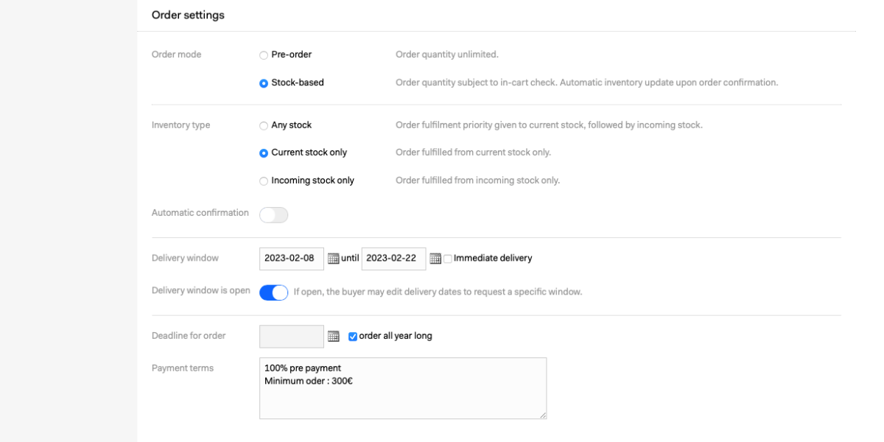The width and height of the screenshot is (884, 442).
Task: Click 'Order fulfilled from current stock only.' text
Action: [474, 152]
